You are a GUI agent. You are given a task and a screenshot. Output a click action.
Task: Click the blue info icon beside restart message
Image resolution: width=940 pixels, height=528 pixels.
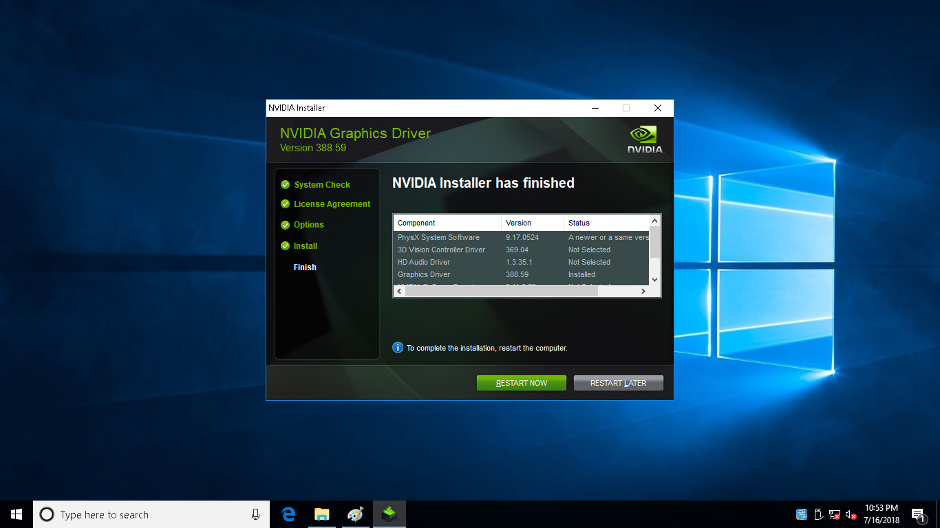coord(398,348)
